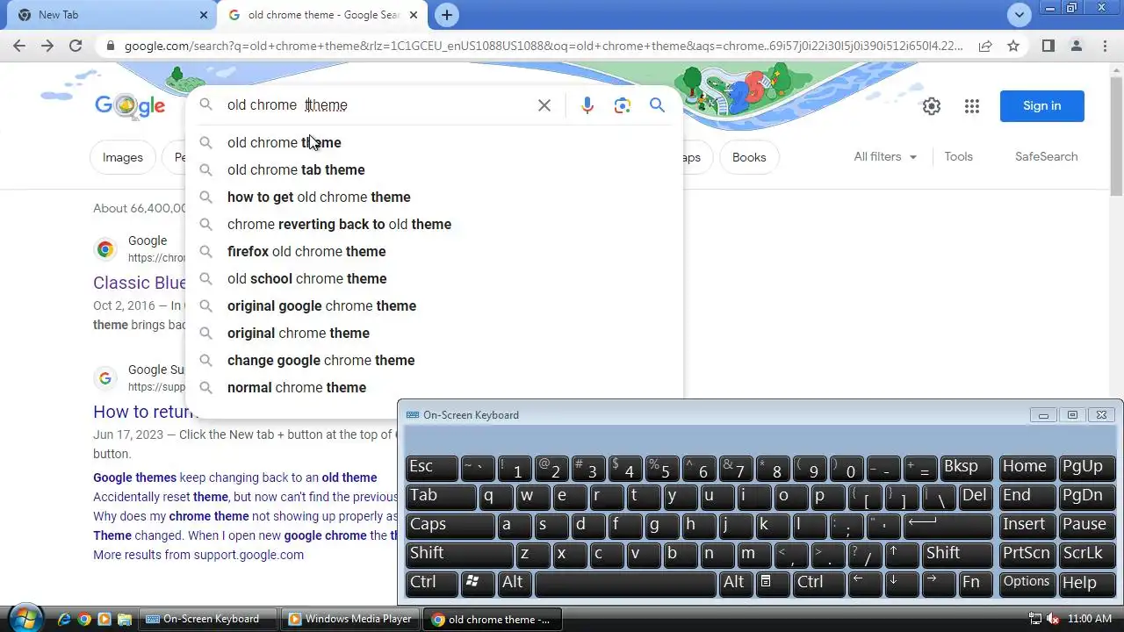
Task: Close the old chrome theme tab
Action: pyautogui.click(x=414, y=15)
